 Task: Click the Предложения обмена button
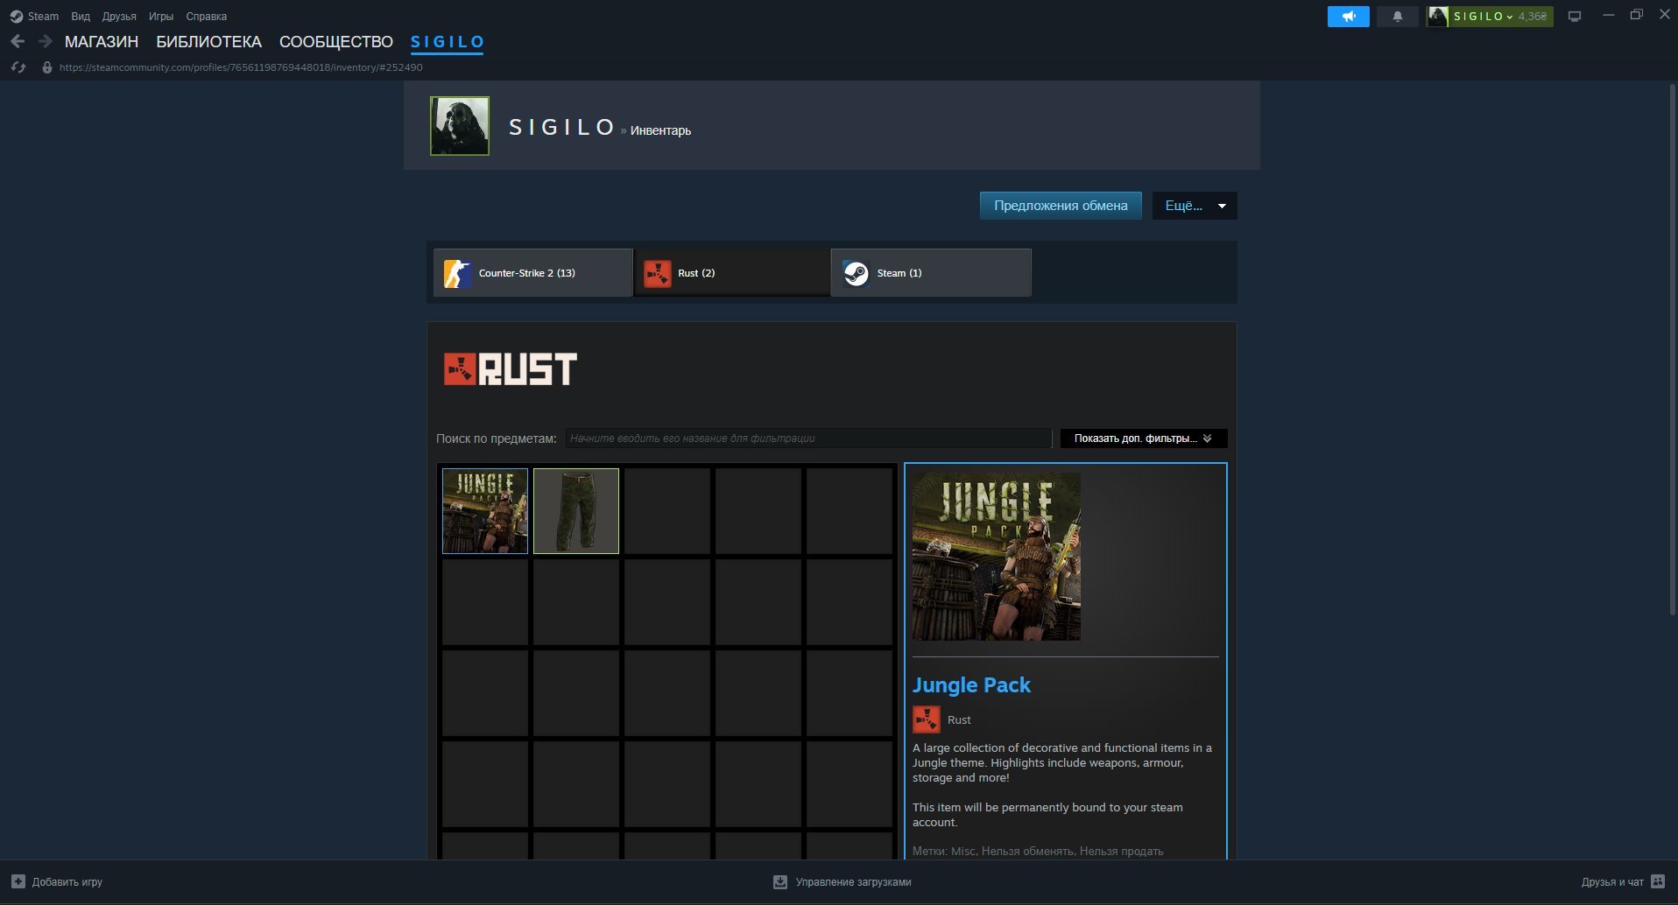coord(1061,206)
